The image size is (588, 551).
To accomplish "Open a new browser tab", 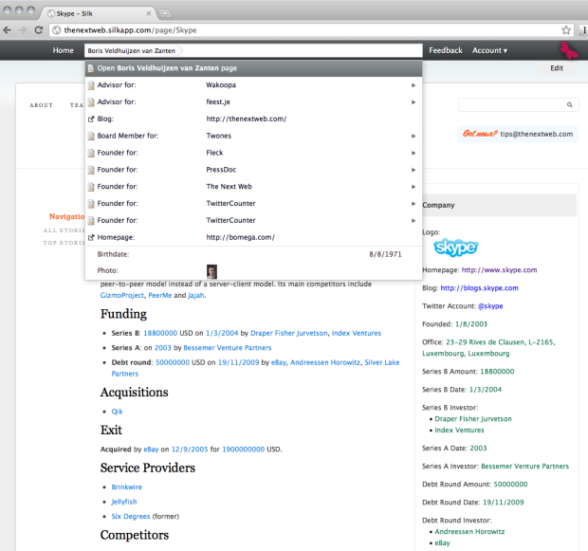I will 165,14.
